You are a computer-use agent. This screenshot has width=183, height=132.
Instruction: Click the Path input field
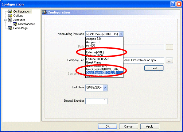144,47
